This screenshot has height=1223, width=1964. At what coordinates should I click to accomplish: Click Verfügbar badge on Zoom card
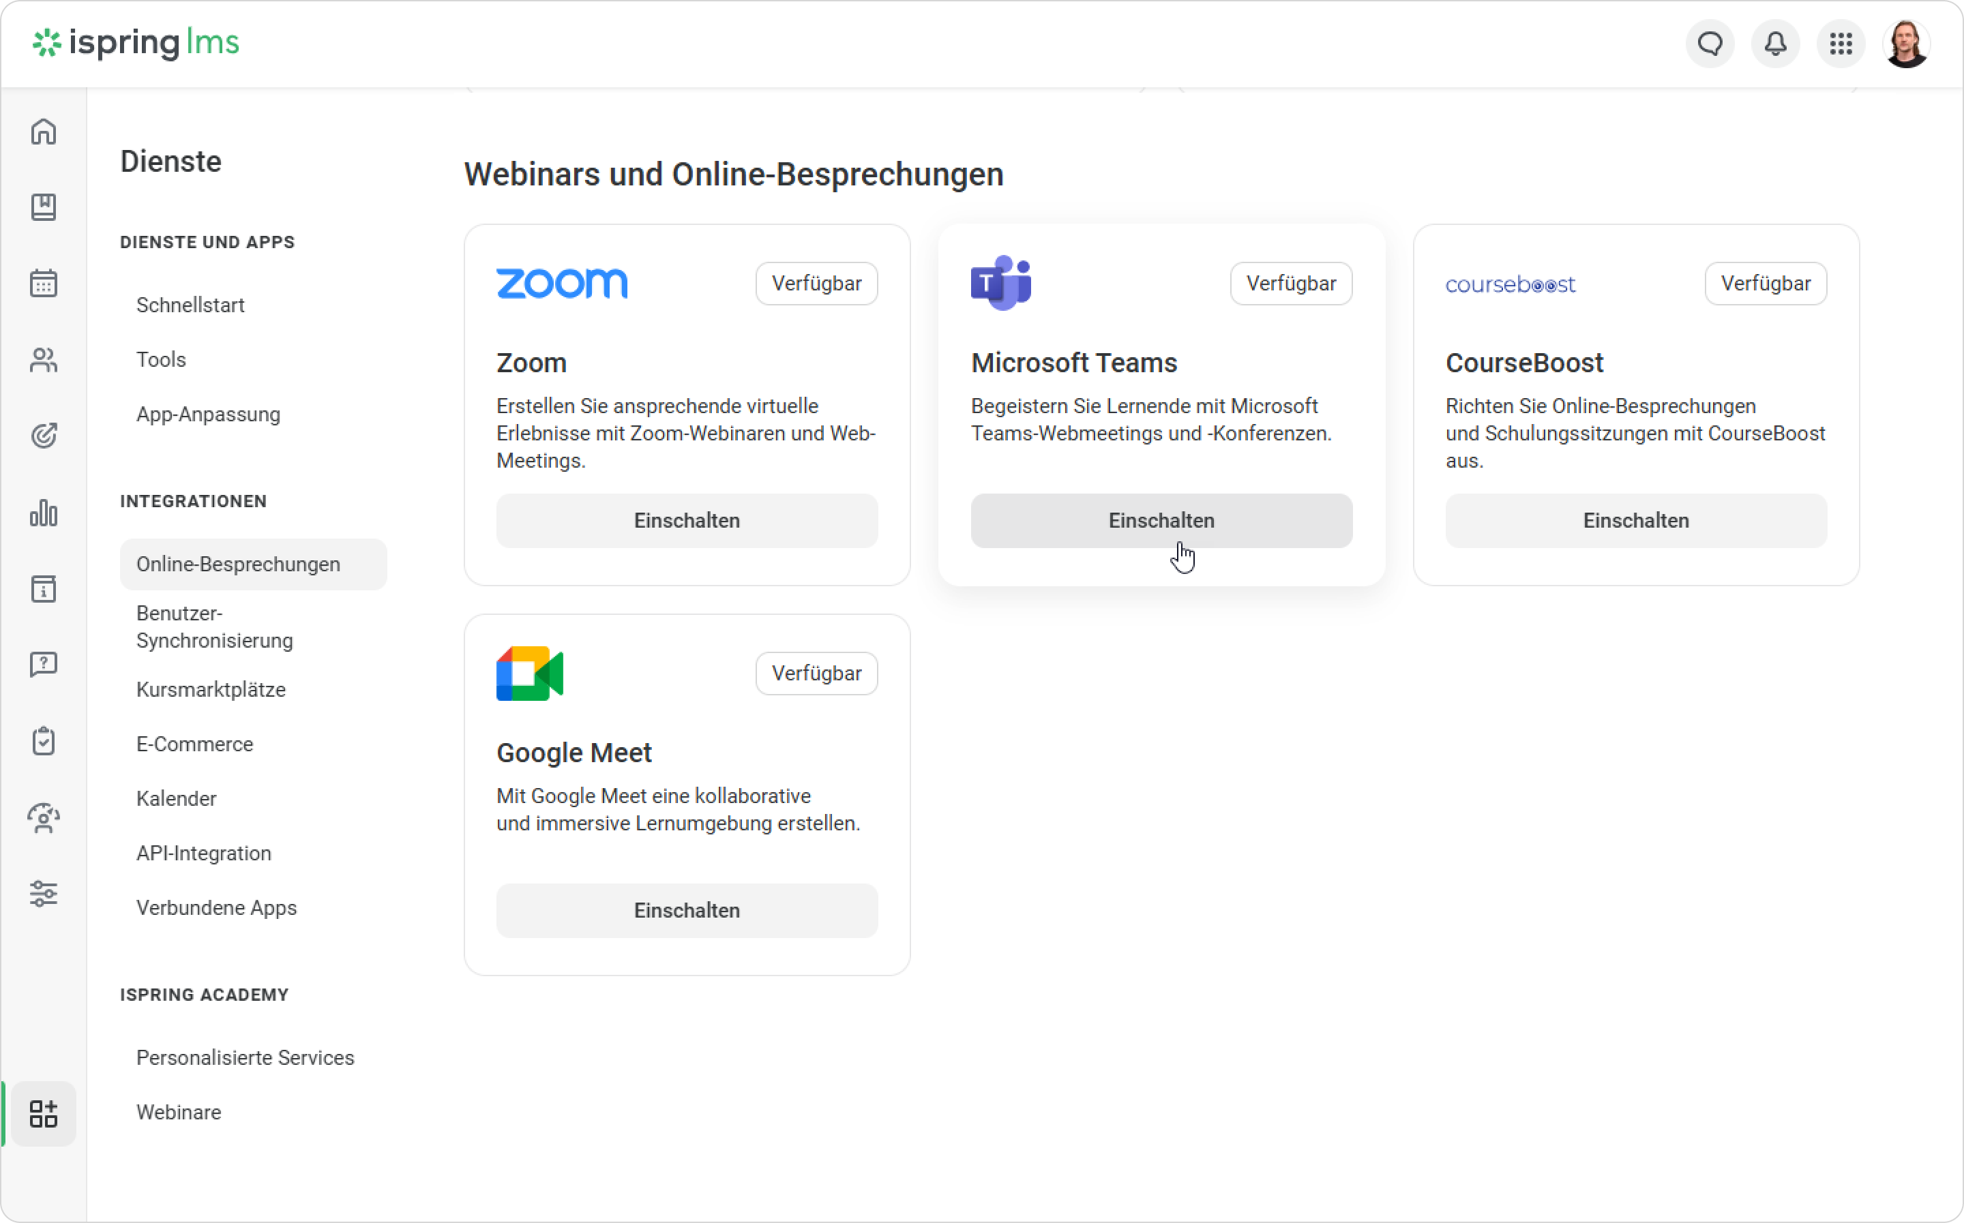[x=816, y=283]
